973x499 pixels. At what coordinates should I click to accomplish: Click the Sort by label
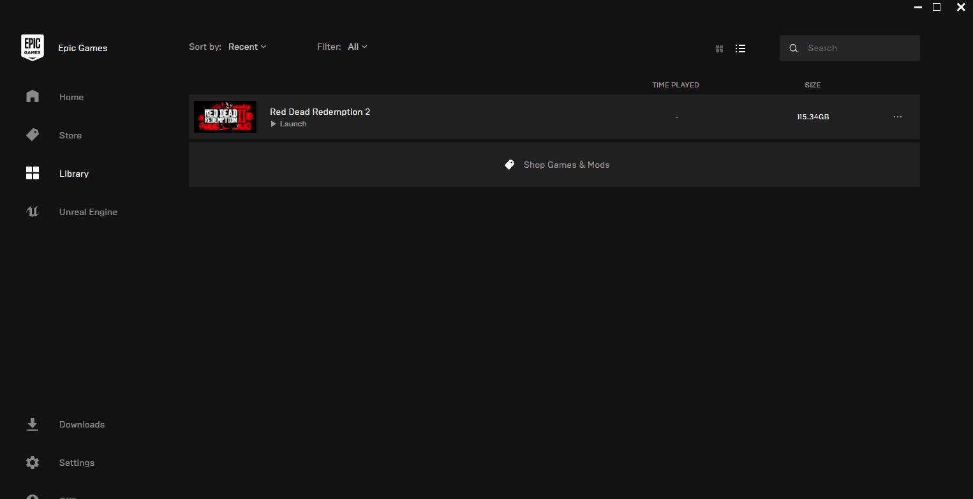205,47
